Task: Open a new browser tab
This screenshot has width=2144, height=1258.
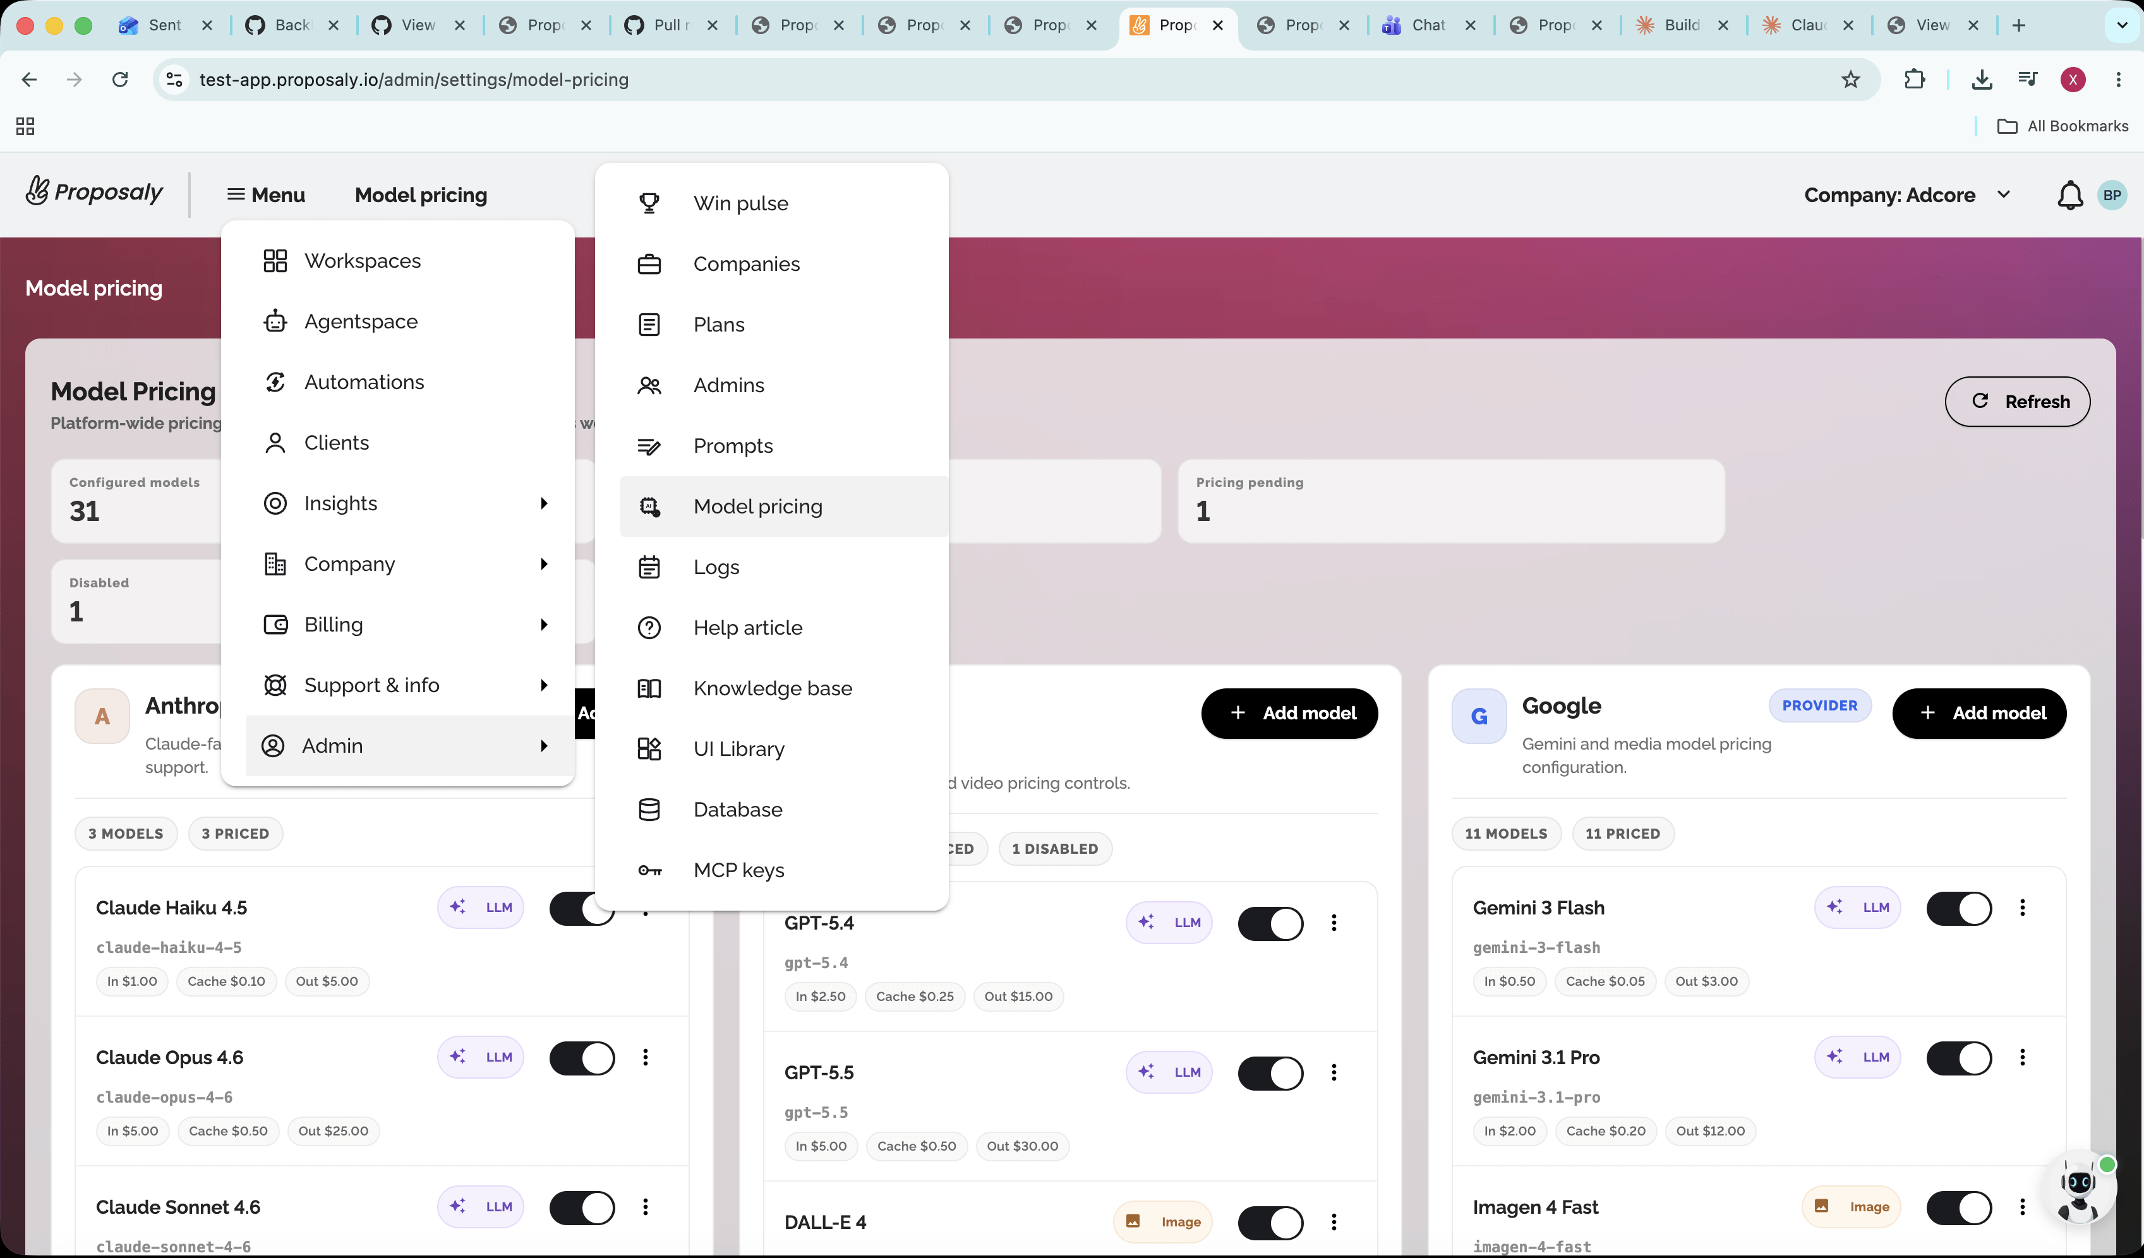Action: point(2018,25)
